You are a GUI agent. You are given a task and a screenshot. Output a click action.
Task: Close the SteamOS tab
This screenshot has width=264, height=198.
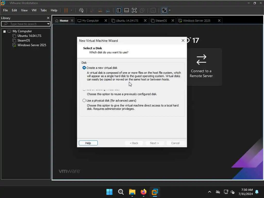click(173, 21)
